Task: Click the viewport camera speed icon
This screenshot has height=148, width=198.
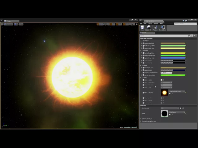Action: click(x=133, y=24)
